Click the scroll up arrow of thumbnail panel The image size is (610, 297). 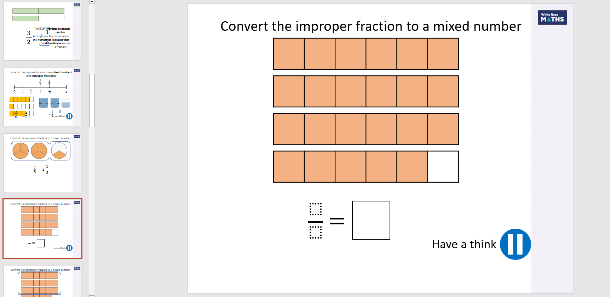92,2
